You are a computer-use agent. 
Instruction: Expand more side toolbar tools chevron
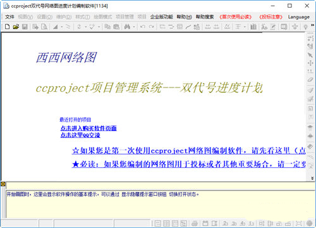pyautogui.click(x=312, y=178)
